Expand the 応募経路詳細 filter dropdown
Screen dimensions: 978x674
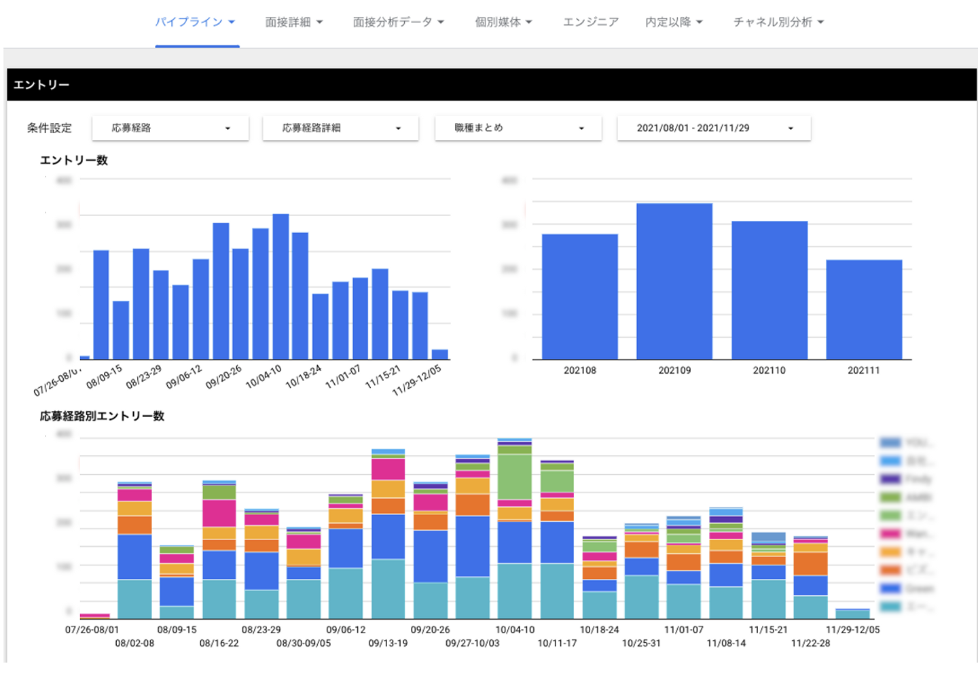(x=340, y=128)
